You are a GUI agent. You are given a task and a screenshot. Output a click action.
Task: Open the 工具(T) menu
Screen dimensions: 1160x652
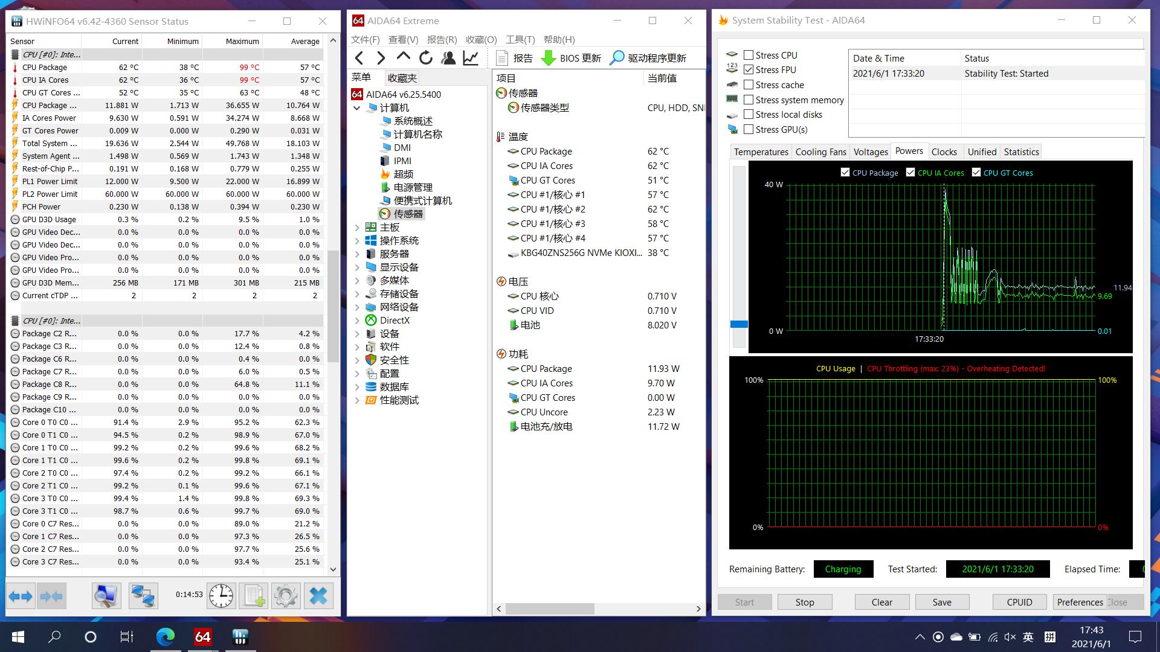click(520, 40)
